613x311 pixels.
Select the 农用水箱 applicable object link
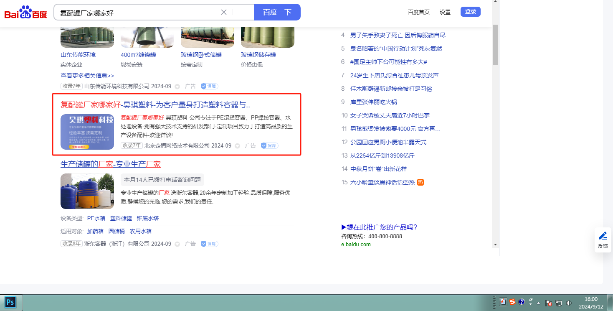click(x=141, y=231)
